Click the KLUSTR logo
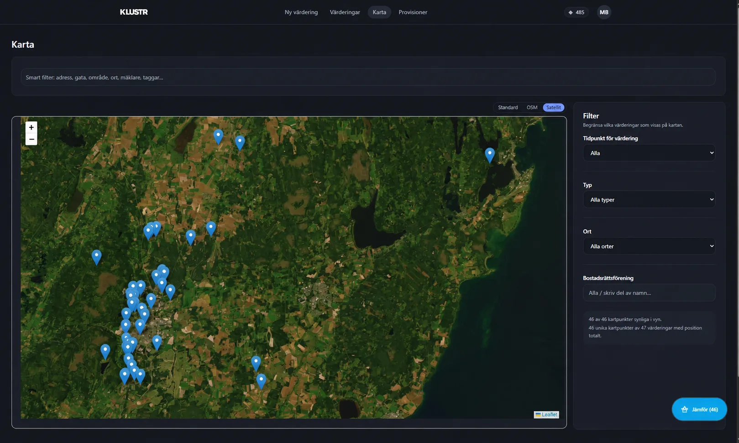This screenshot has width=739, height=443. point(134,12)
